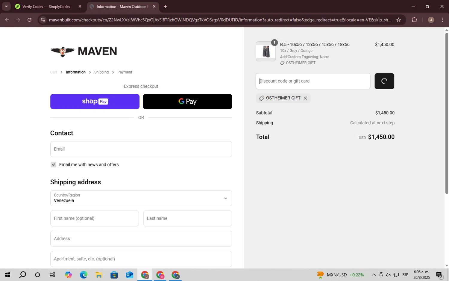Click Calculated at next step text
This screenshot has width=449, height=281.
click(x=372, y=123)
